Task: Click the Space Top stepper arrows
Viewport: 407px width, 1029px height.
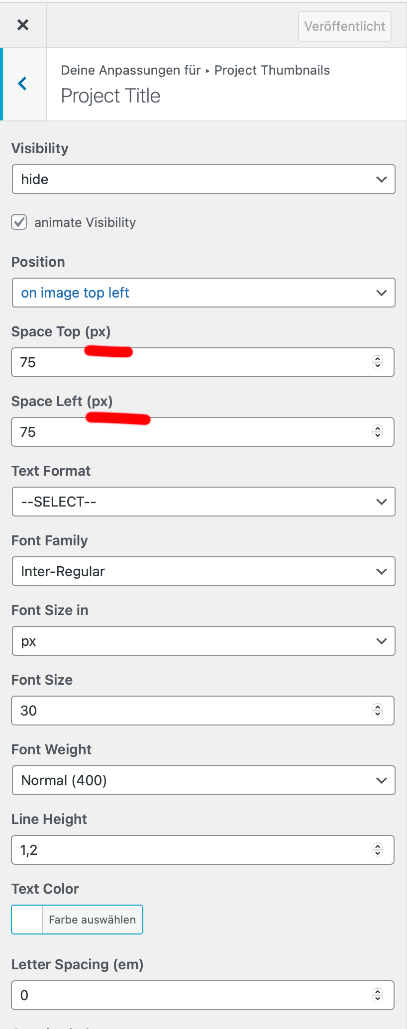Action: pyautogui.click(x=378, y=362)
